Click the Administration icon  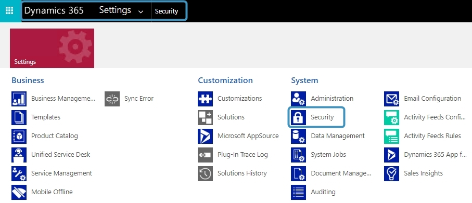[298, 99]
